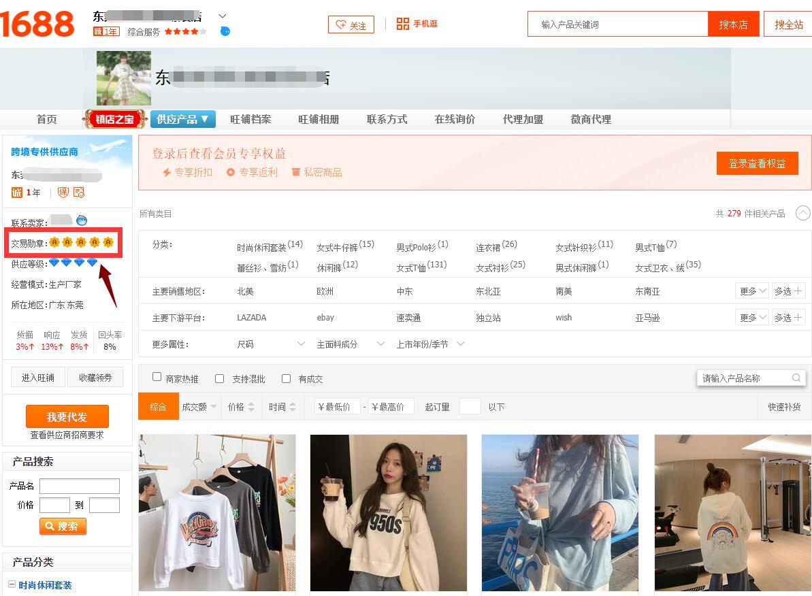Click the first gold trade medal icon
Image resolution: width=812 pixels, height=596 pixels.
(54, 243)
